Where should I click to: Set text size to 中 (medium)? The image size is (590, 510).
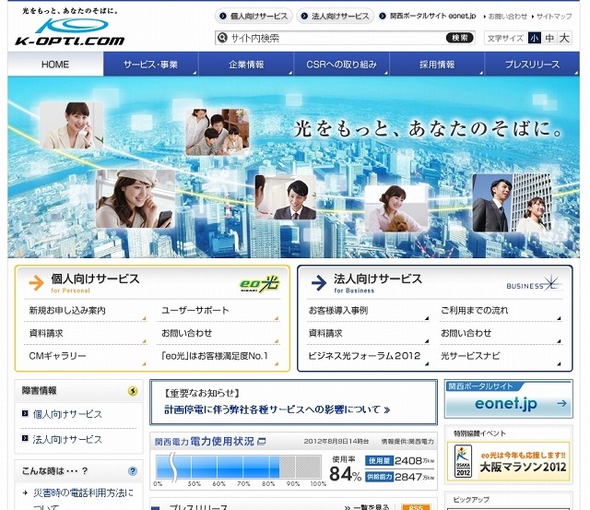[x=549, y=38]
